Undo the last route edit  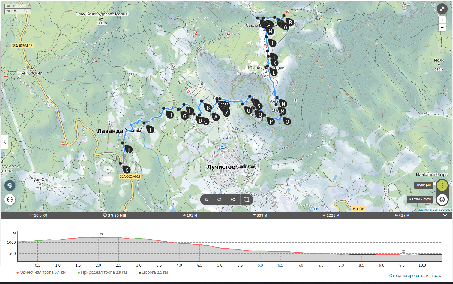[206, 200]
